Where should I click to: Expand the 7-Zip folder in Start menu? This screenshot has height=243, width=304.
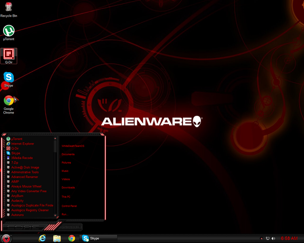(x=13, y=163)
